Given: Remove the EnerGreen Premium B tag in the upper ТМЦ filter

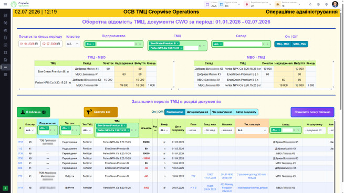Looking at the screenshot, I should pos(178,44).
